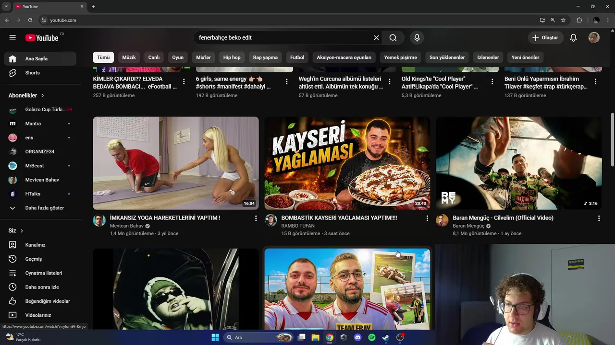
Task: Open options menu for BOMBASTİK KAYSERİ YAĞLAMASI video
Action: pyautogui.click(x=427, y=218)
